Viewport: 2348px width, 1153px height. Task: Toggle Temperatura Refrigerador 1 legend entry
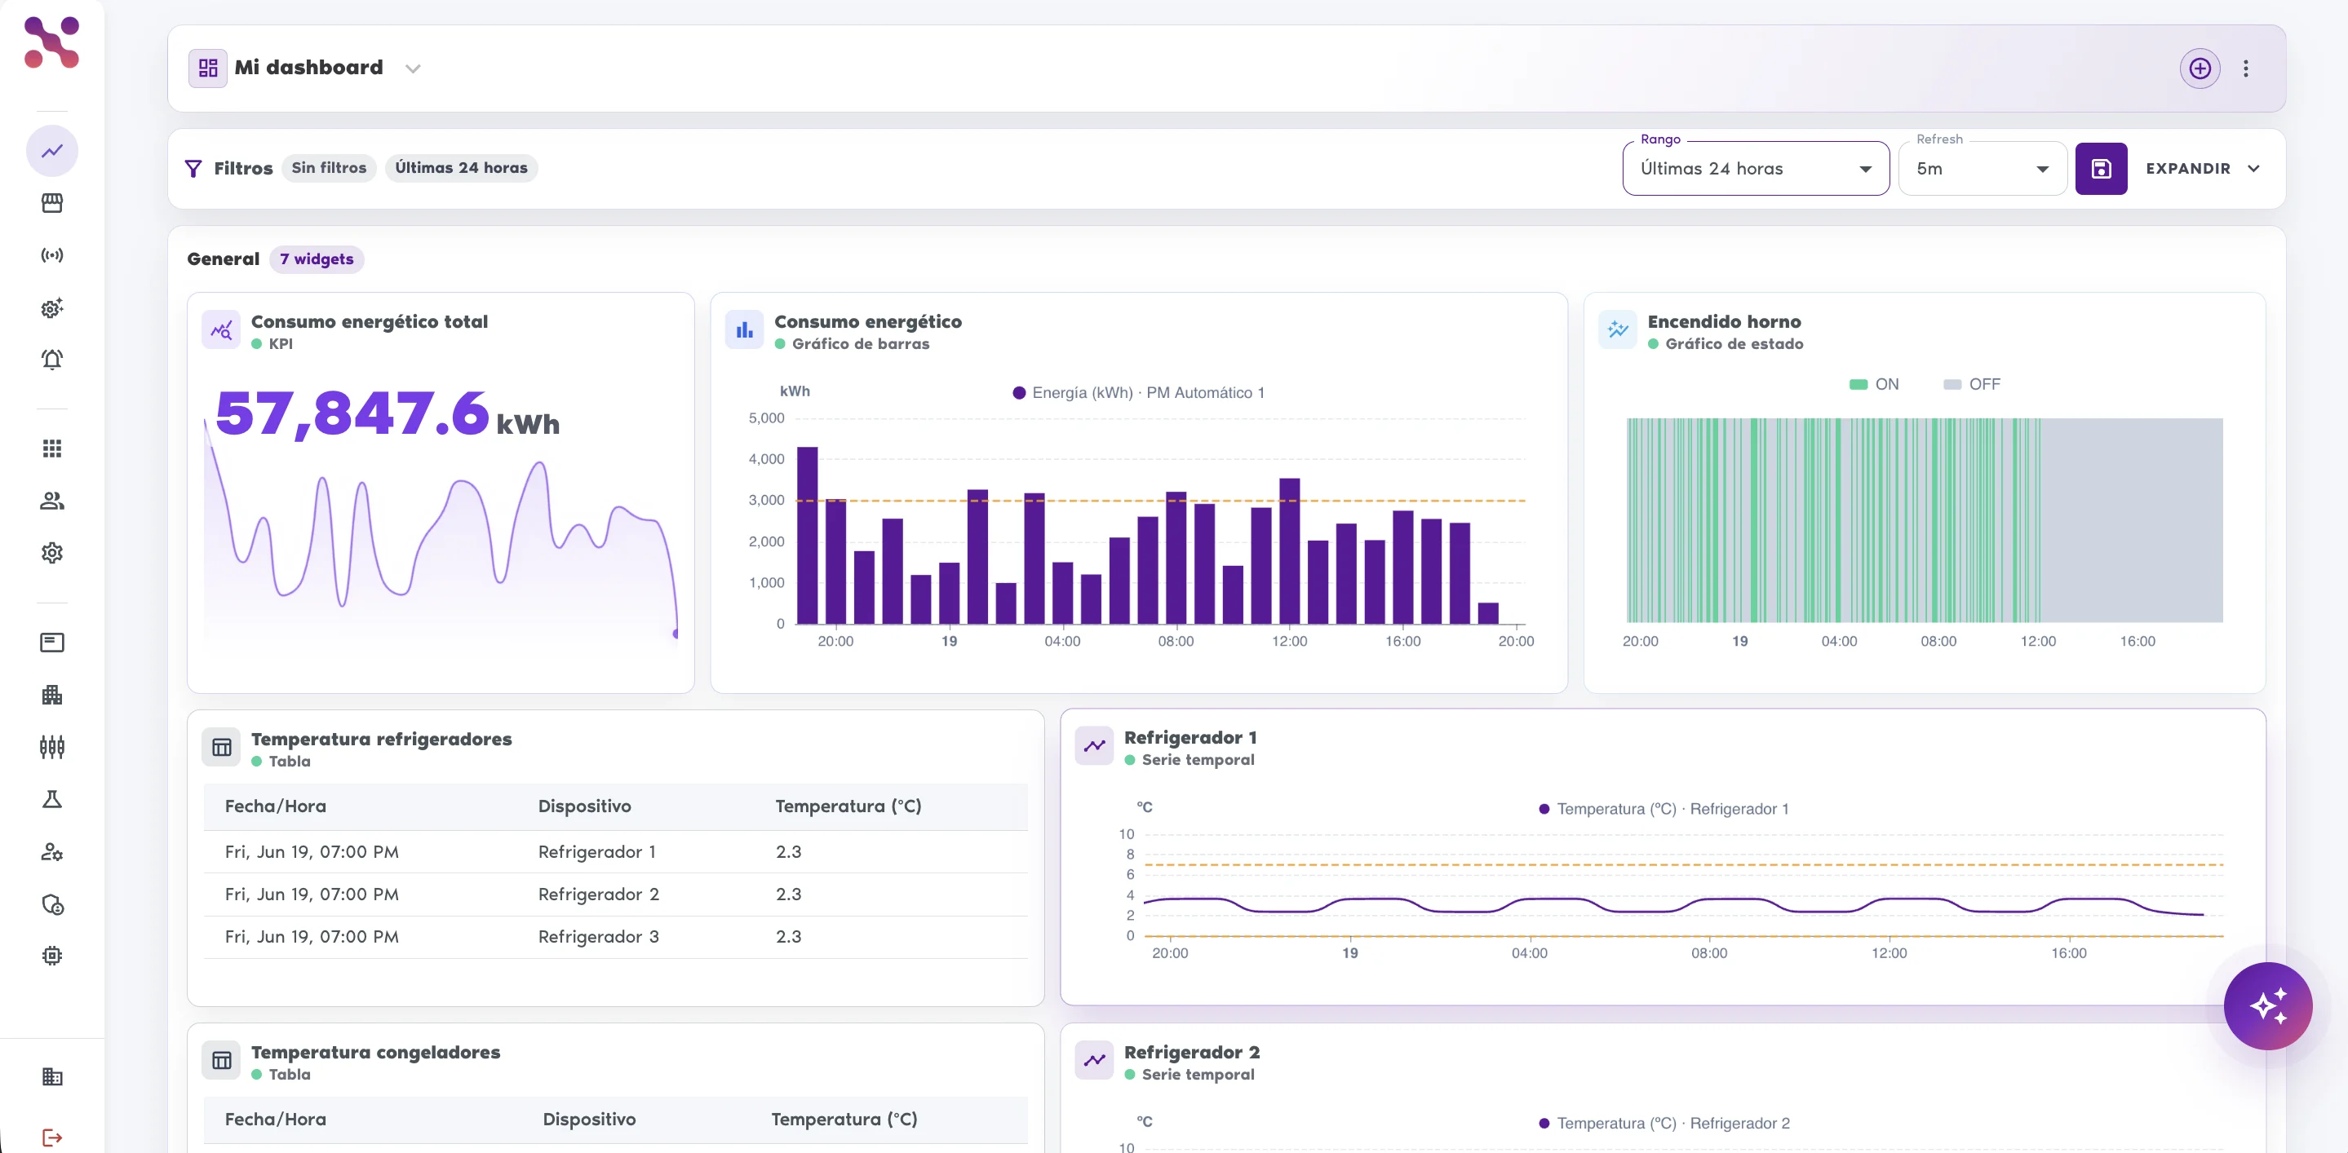[1664, 809]
